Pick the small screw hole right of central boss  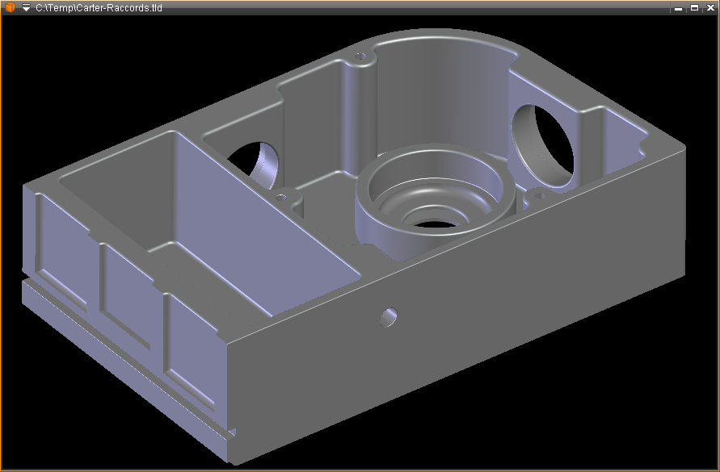point(536,194)
